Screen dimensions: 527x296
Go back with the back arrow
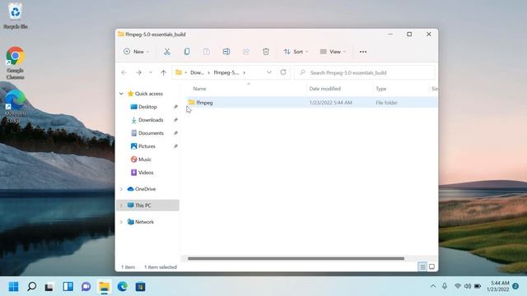[x=124, y=72]
